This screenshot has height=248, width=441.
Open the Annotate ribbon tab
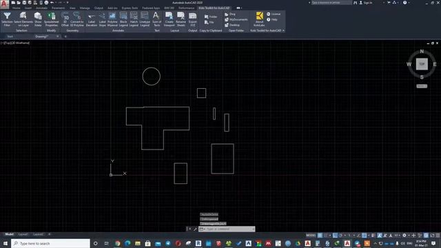coord(41,8)
